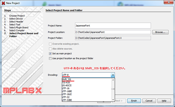Click encoding list scroll down arrow
This screenshot has height=107, width=175.
(113, 100)
